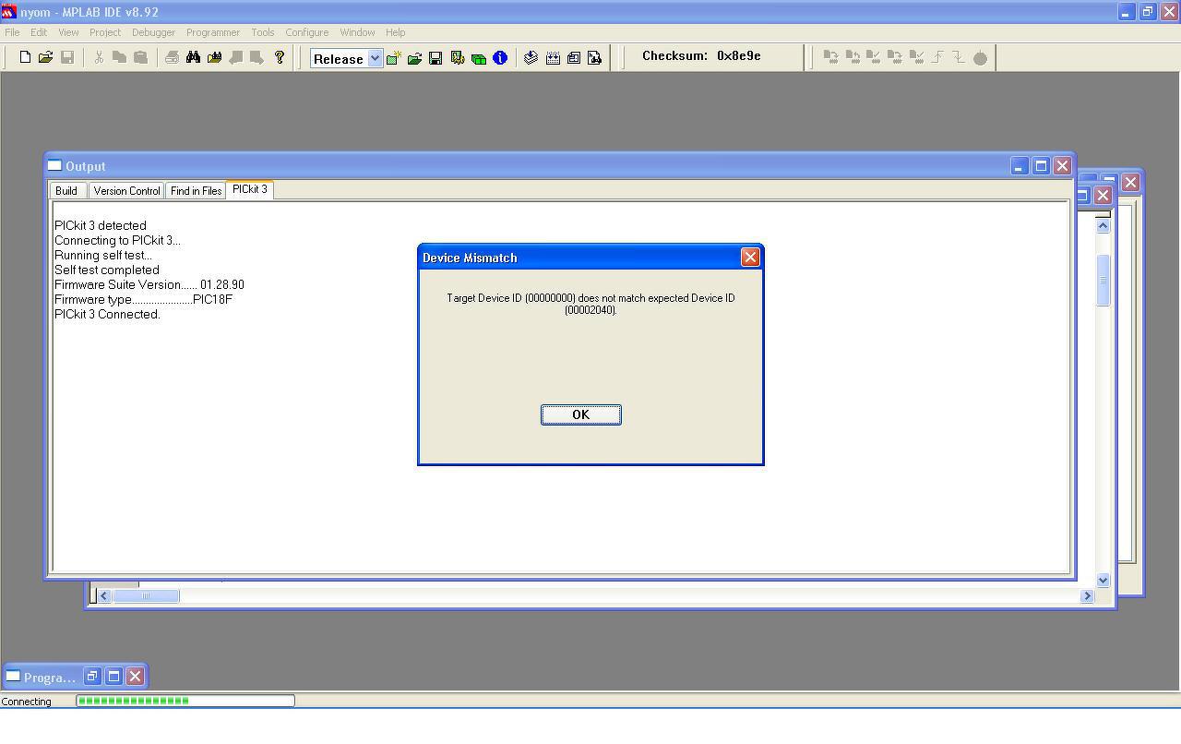The height and width of the screenshot is (744, 1181).
Task: Click the New Project icon
Action: coord(393,58)
